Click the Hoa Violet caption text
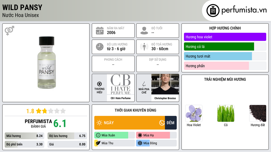This screenshot has height=152, width=271. [194, 125]
